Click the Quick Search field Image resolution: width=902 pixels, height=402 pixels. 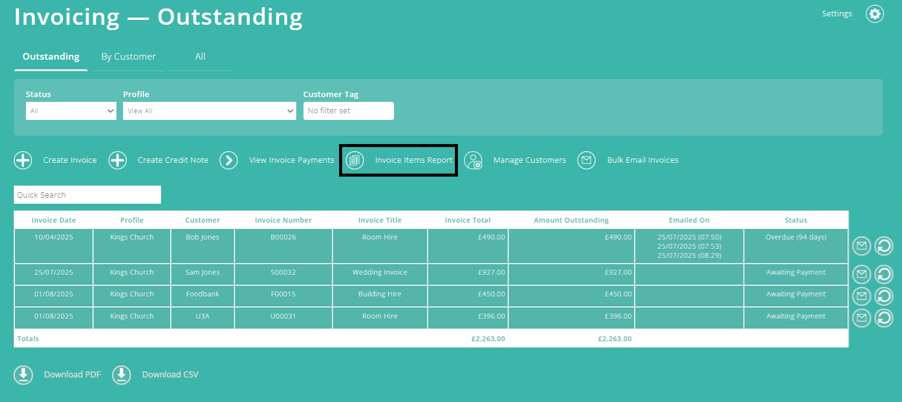[87, 195]
